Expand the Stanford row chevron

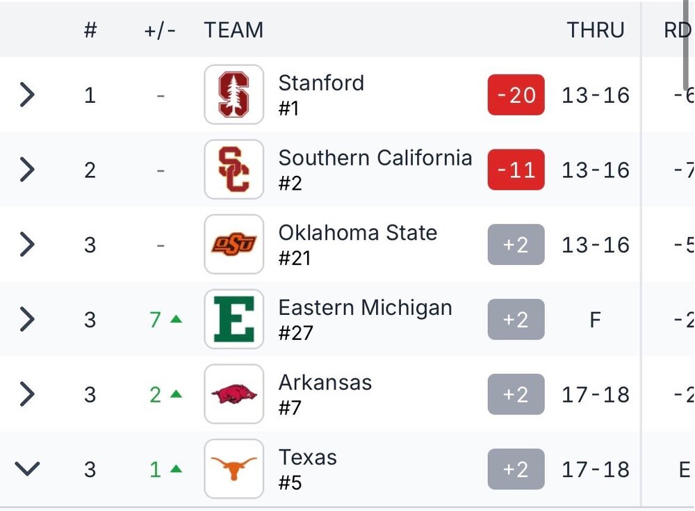pos(27,95)
